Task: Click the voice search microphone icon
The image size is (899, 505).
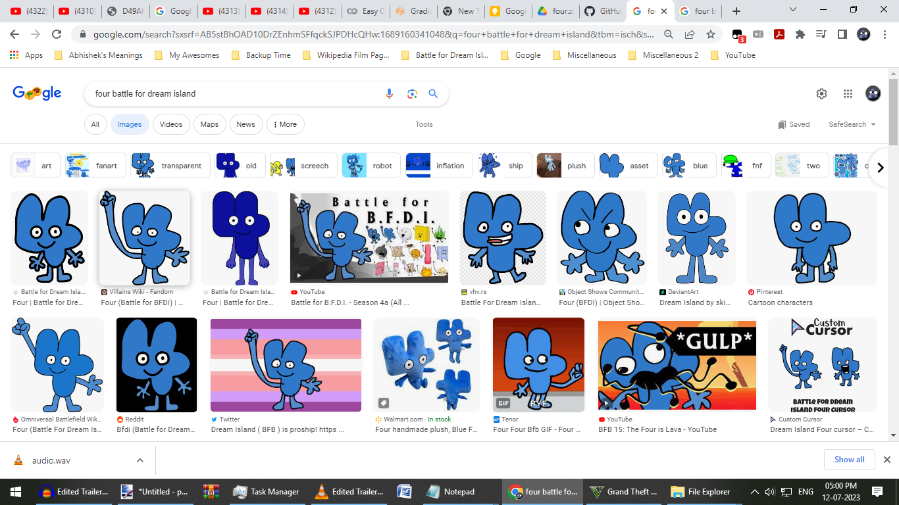Action: coord(389,94)
